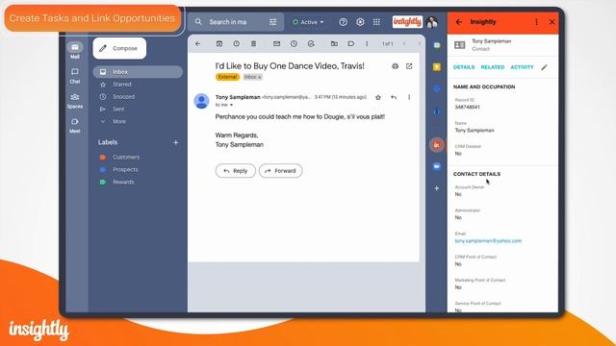Screen dimensions: 616x346
Task: Edit contact with pencil icon
Action: tap(544, 67)
